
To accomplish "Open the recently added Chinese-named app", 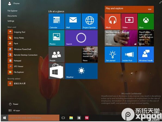I will click(17, 84).
